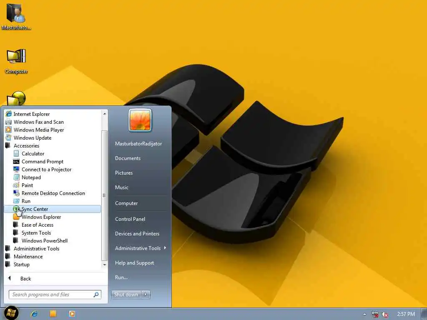The height and width of the screenshot is (320, 427).
Task: Open Help and Support
Action: click(x=134, y=263)
